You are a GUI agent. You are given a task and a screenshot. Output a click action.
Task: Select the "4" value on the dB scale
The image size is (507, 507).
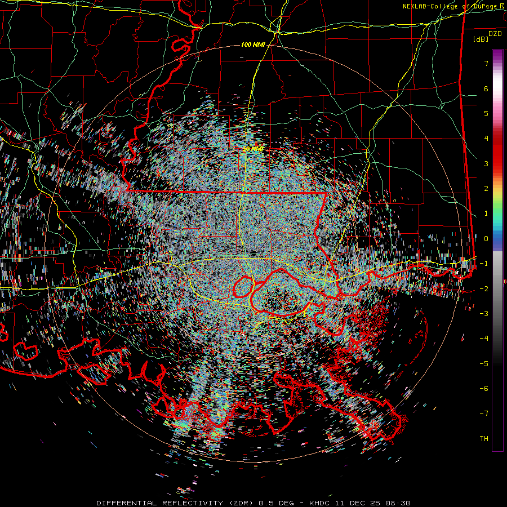486,139
